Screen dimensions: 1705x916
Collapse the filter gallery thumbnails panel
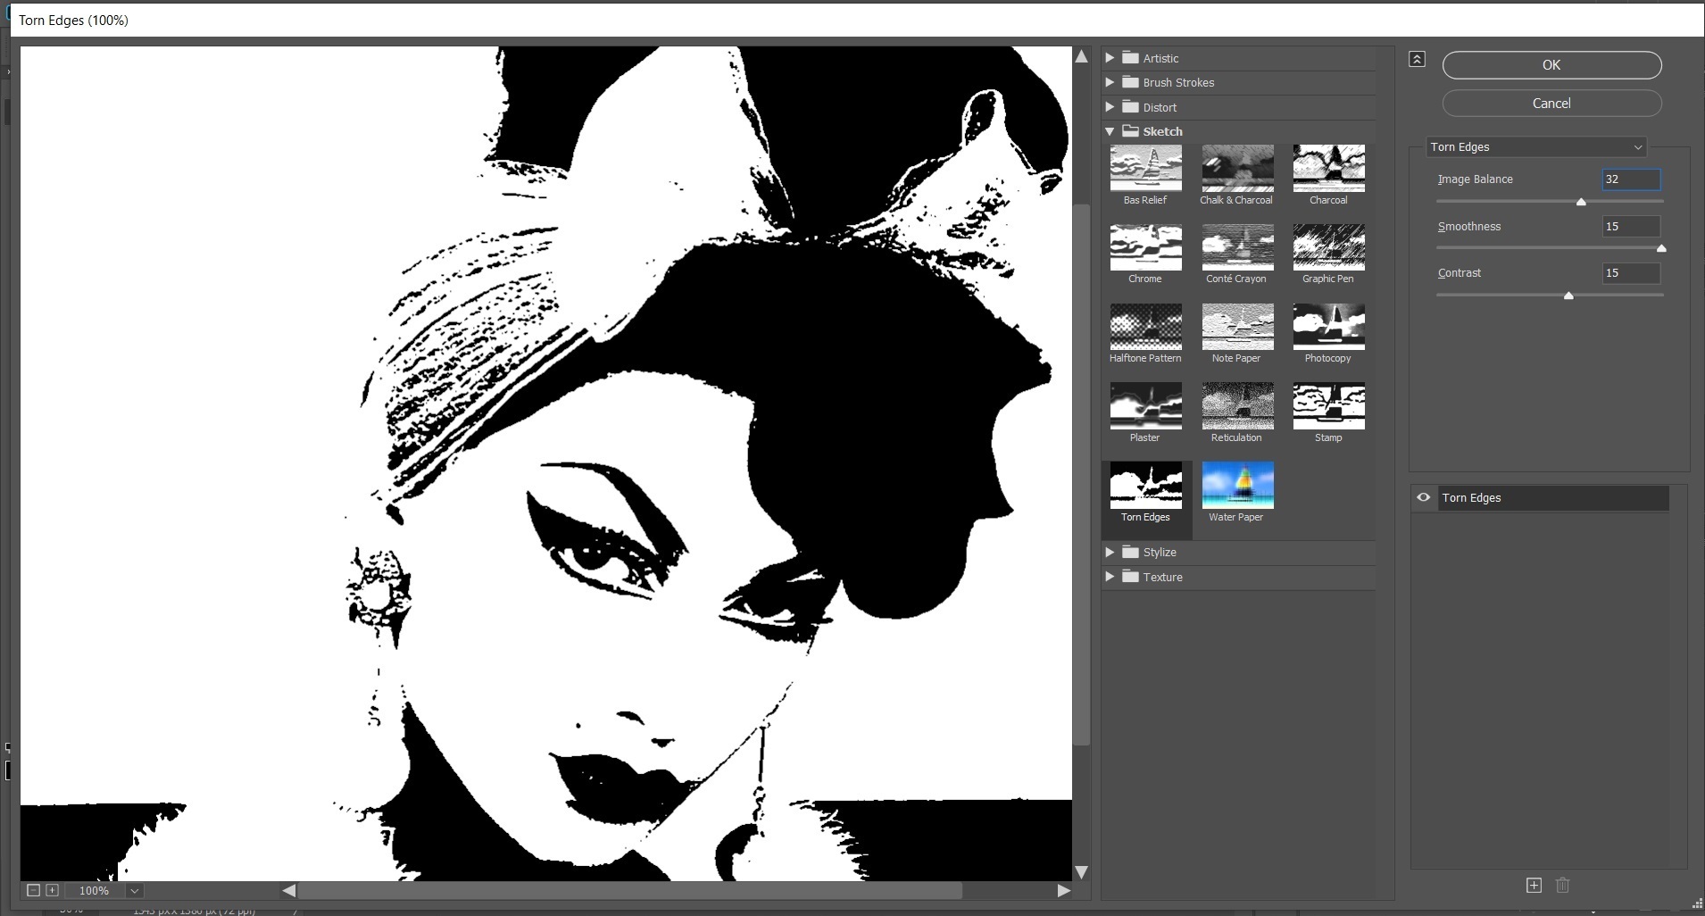(x=1417, y=59)
